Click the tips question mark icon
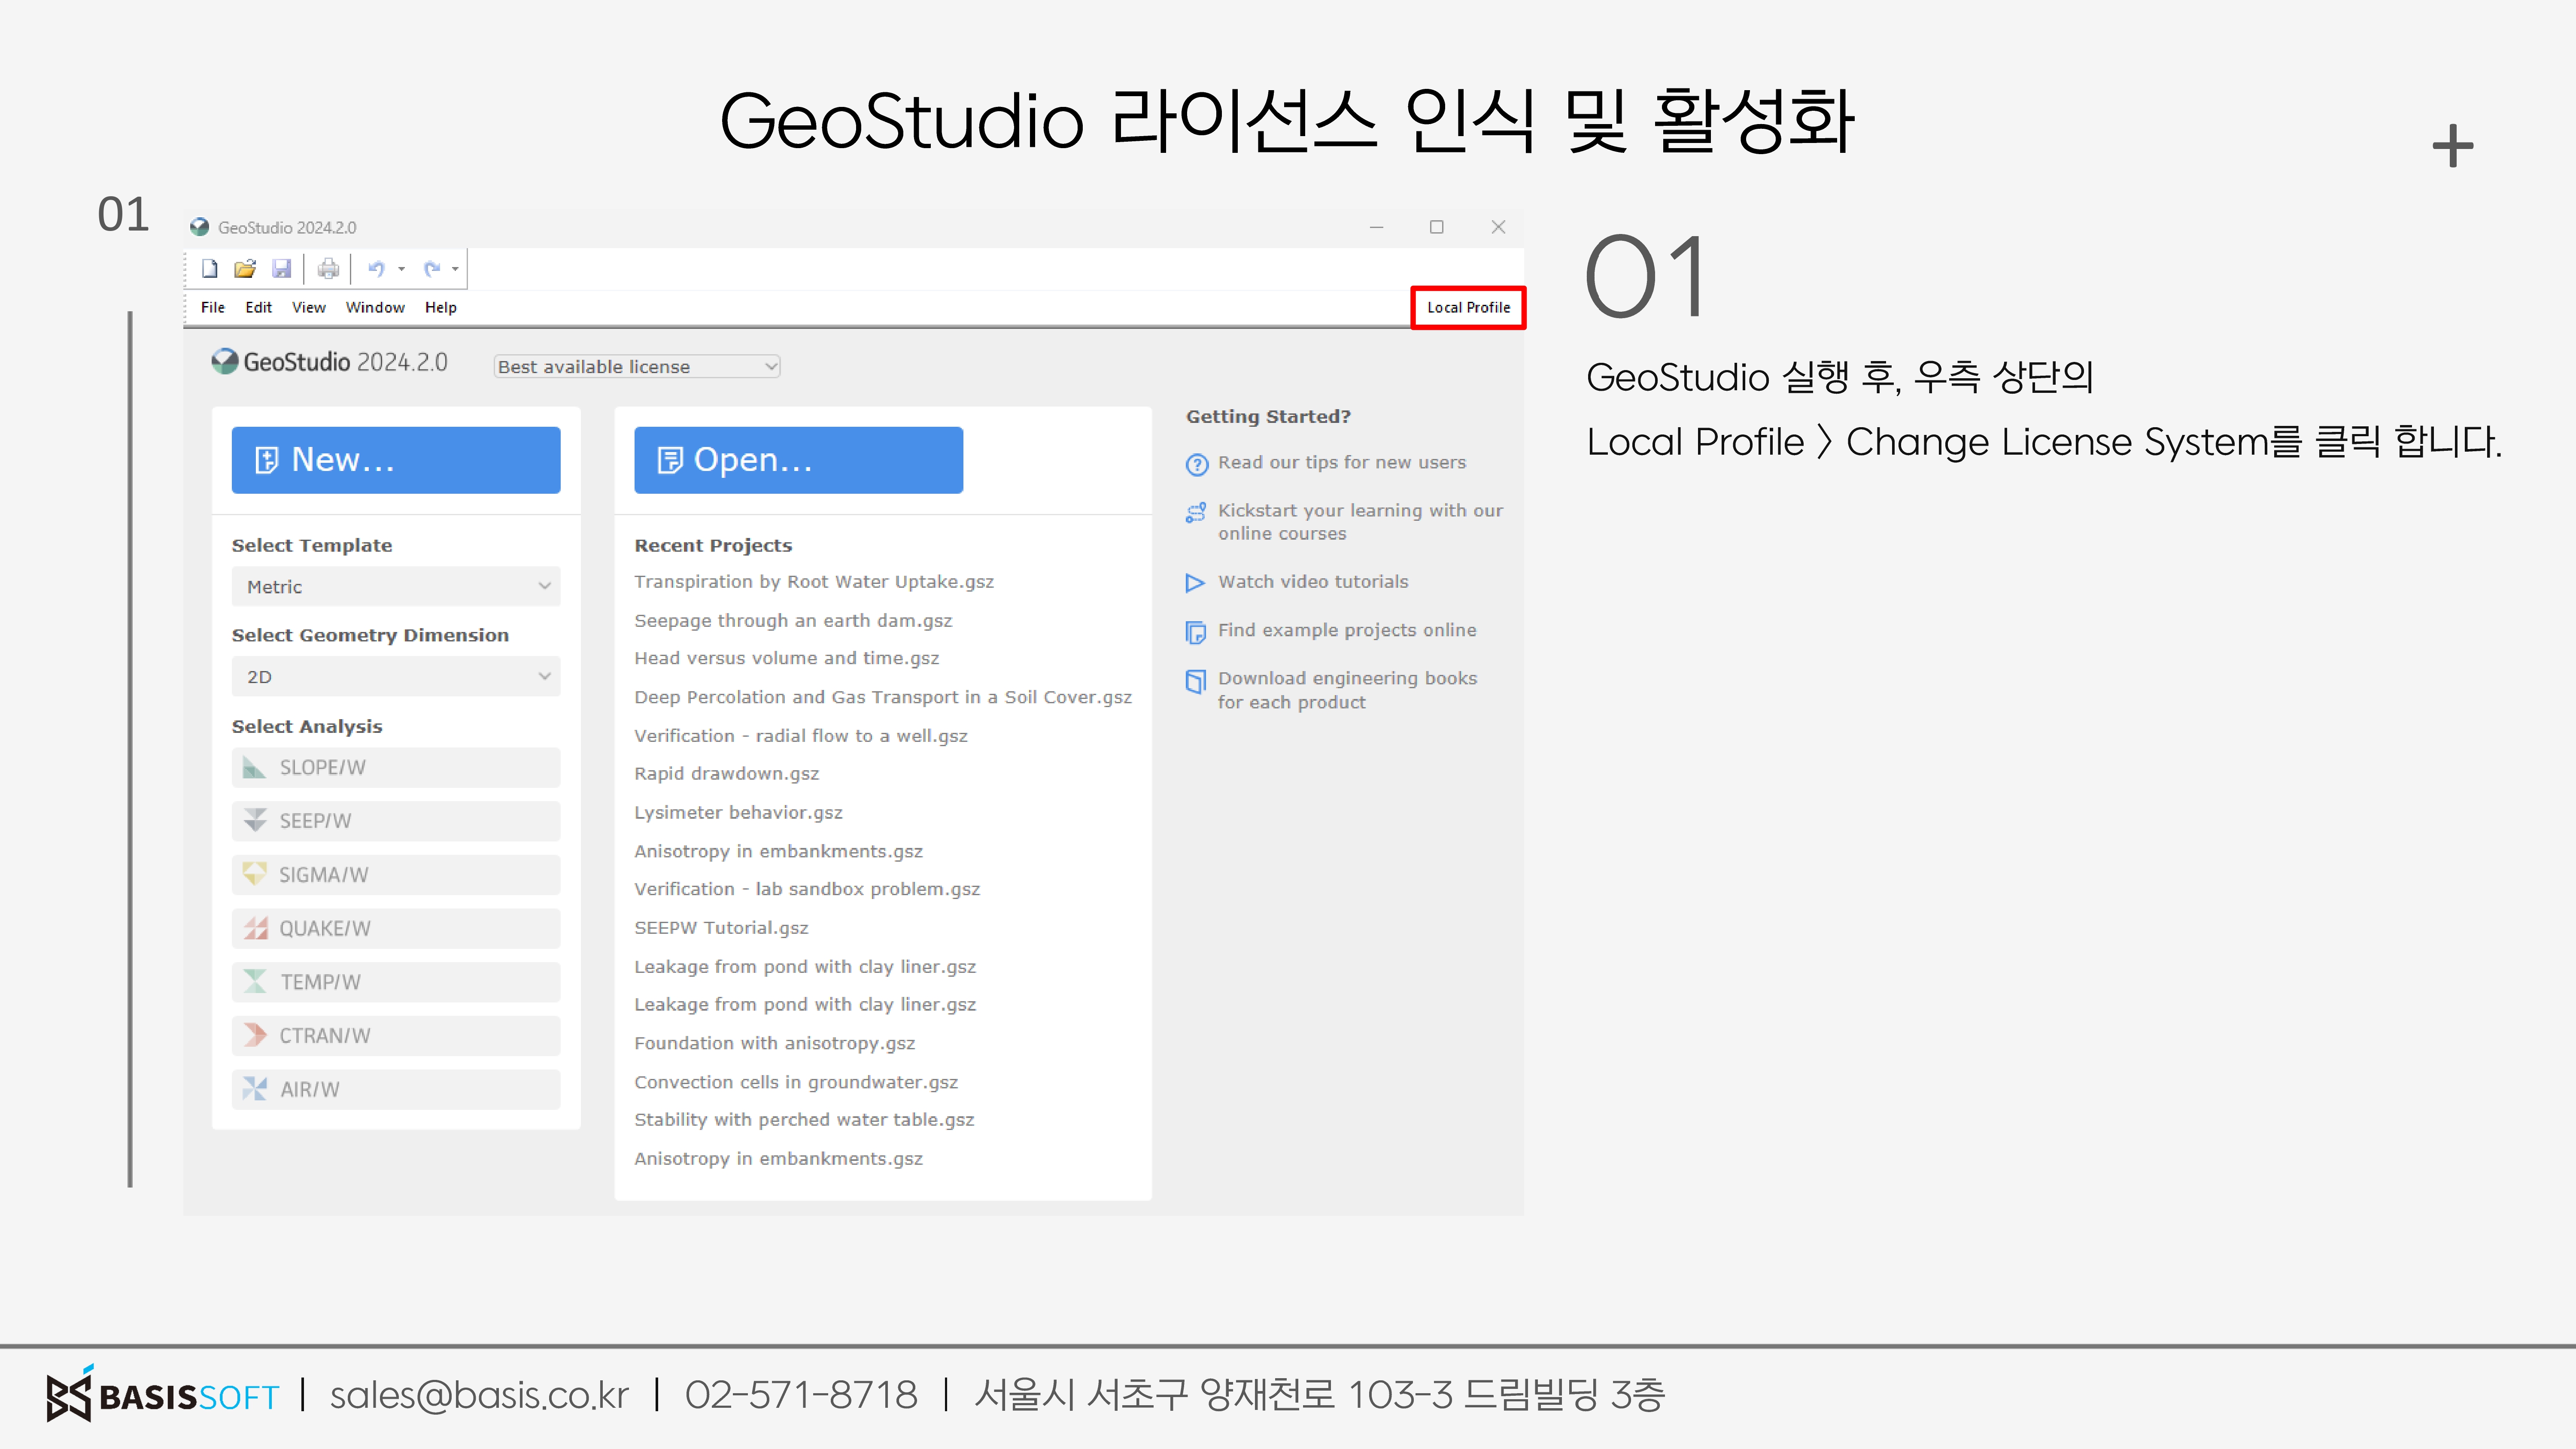Screen dimensions: 2576x1449 pyautogui.click(x=1196, y=465)
